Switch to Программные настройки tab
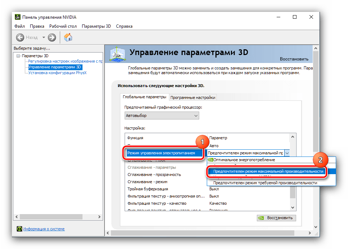This screenshot has height=249, width=348. point(193,98)
